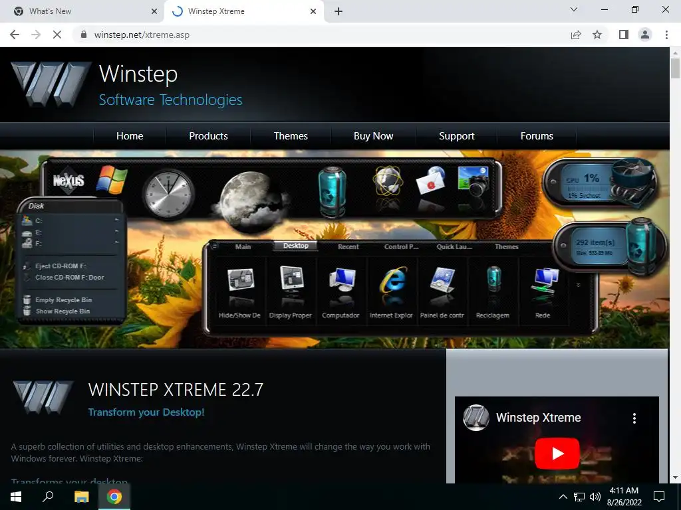
Task: Select the Control P... shelf tab
Action: [x=401, y=247]
